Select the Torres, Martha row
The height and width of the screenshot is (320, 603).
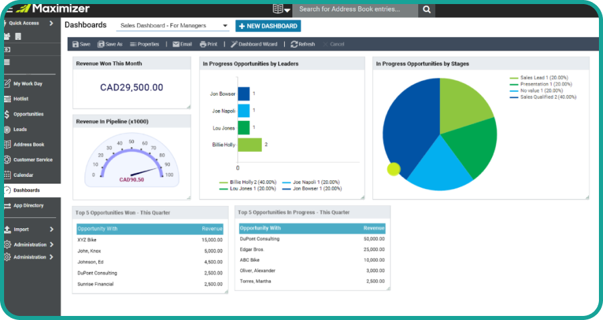coord(312,282)
